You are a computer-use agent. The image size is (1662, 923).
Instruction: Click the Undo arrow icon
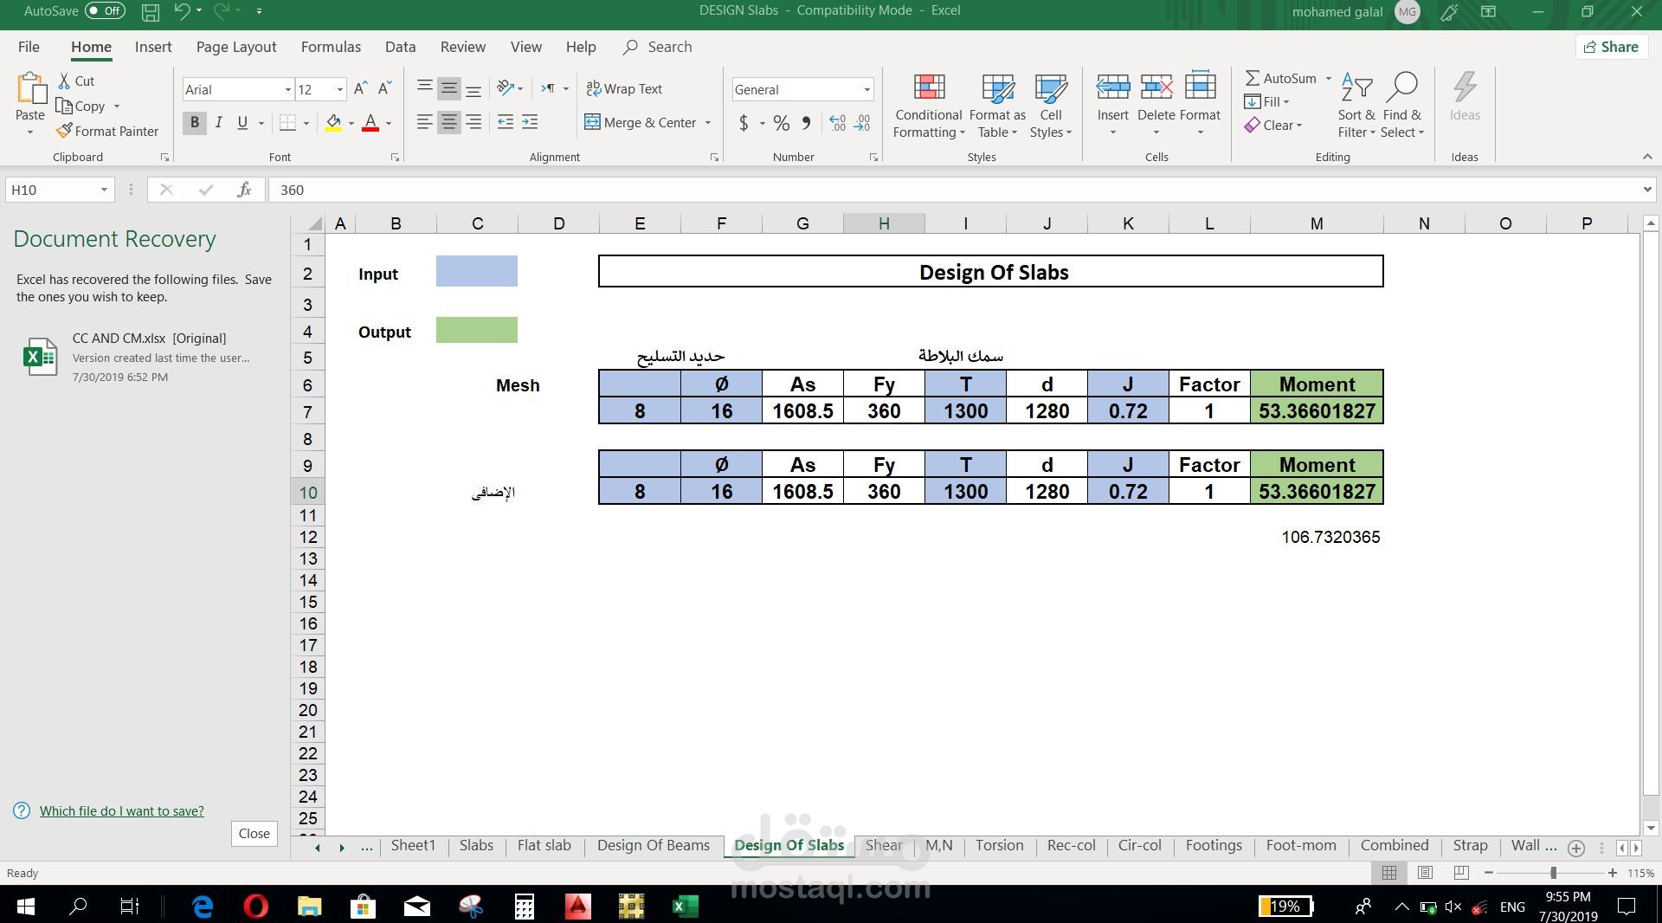181,11
